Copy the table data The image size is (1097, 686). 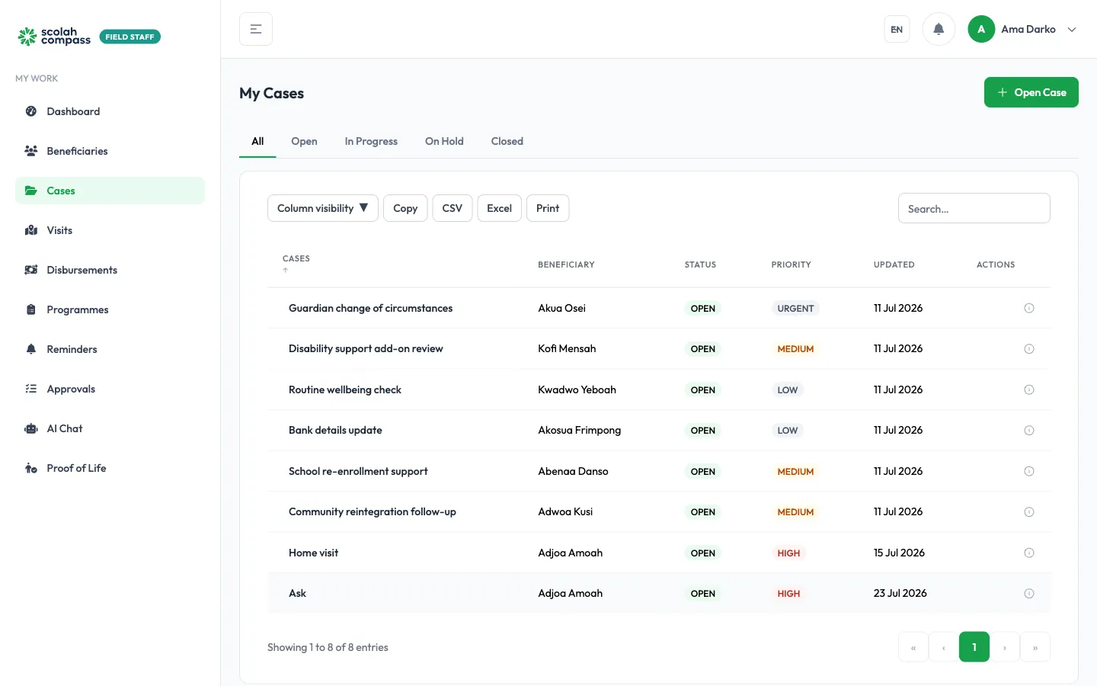pyautogui.click(x=405, y=208)
